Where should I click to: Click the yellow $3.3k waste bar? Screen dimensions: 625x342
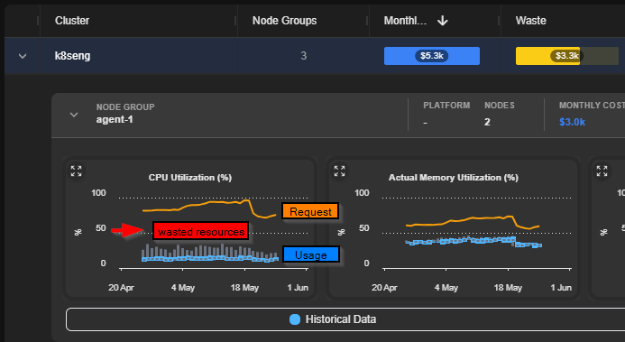(547, 56)
